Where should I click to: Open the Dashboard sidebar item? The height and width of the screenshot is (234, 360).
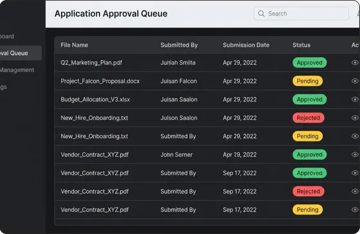(x=7, y=36)
